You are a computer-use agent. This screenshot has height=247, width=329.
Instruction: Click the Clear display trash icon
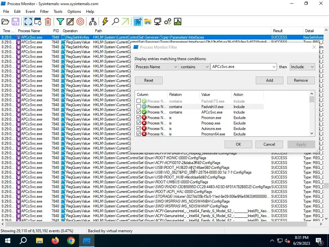48,22
